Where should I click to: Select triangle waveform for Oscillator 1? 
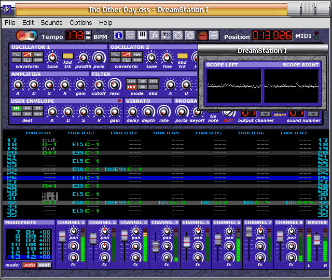(16, 60)
